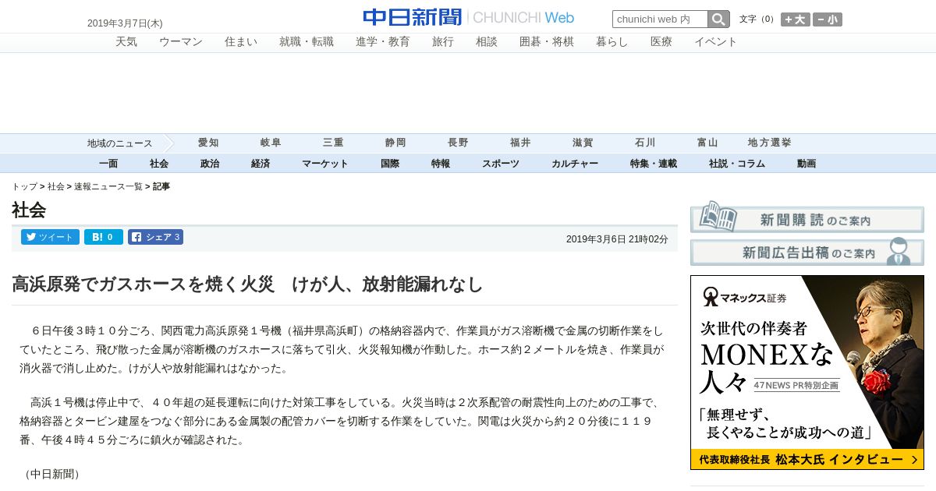Click the search magnifier icon button

coord(718,19)
